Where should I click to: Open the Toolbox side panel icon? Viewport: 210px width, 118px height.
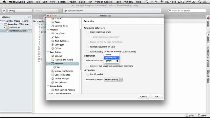pos(208,18)
